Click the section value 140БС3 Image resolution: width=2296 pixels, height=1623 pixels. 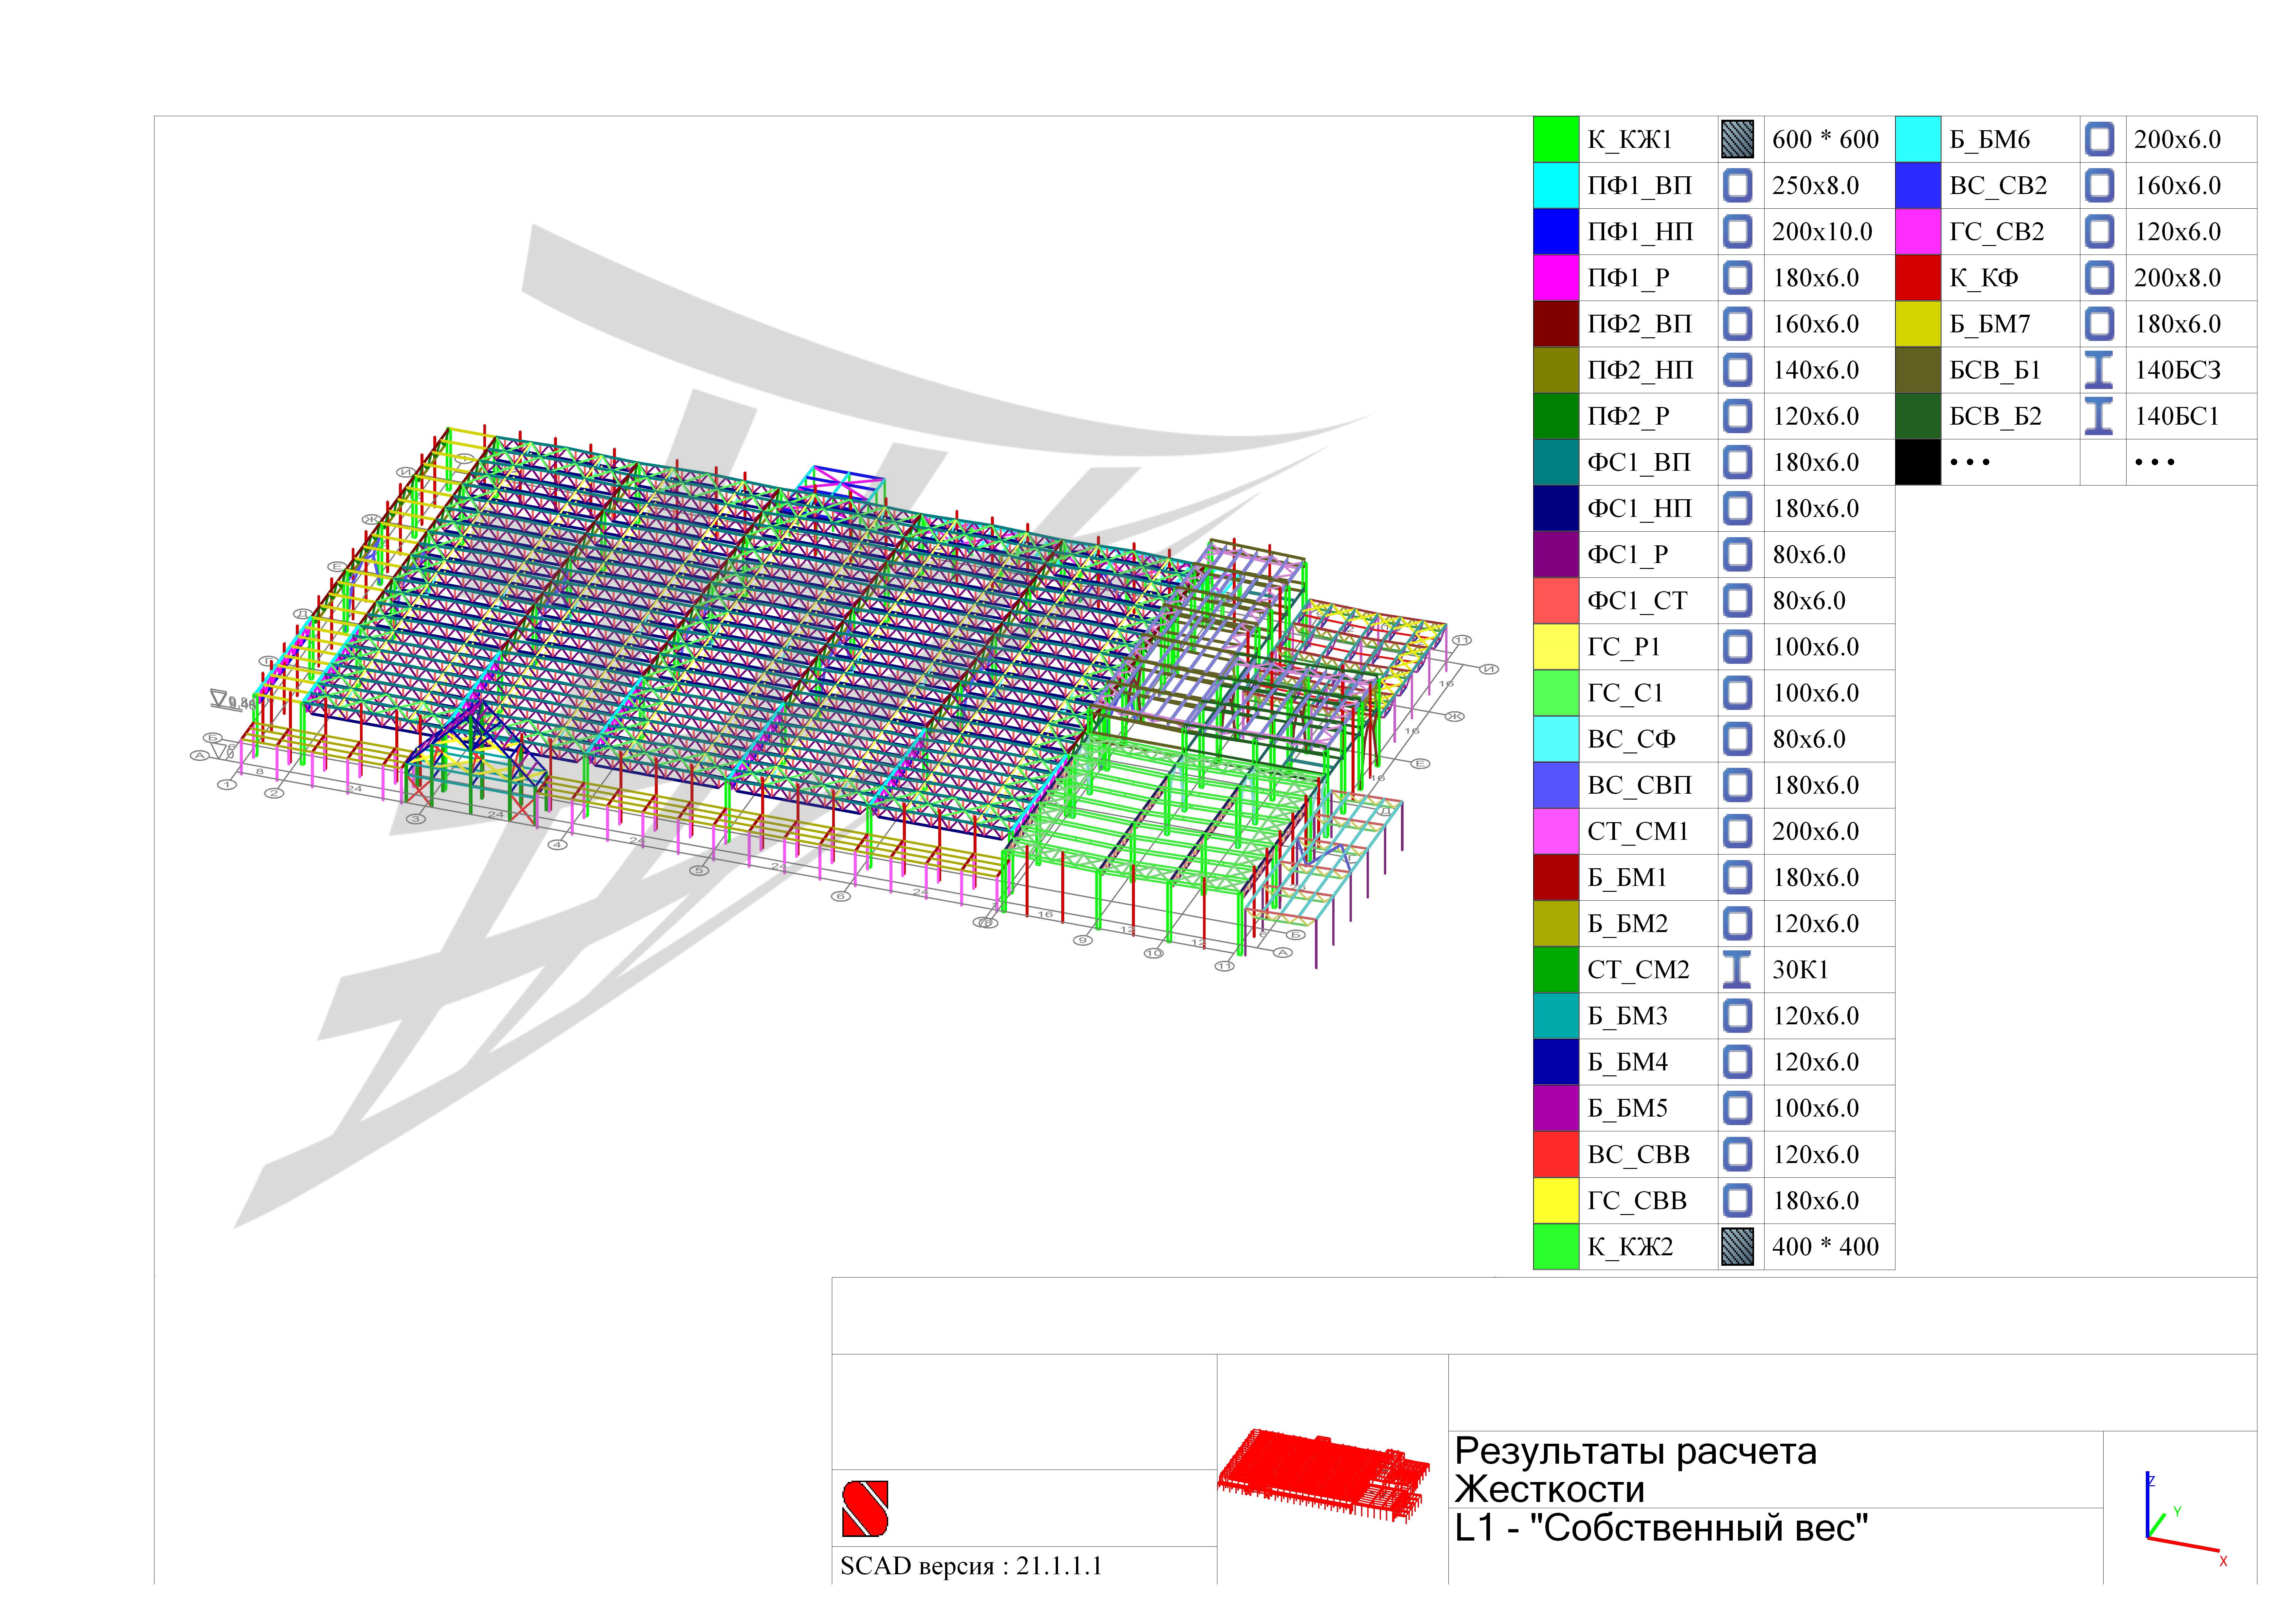(2178, 370)
